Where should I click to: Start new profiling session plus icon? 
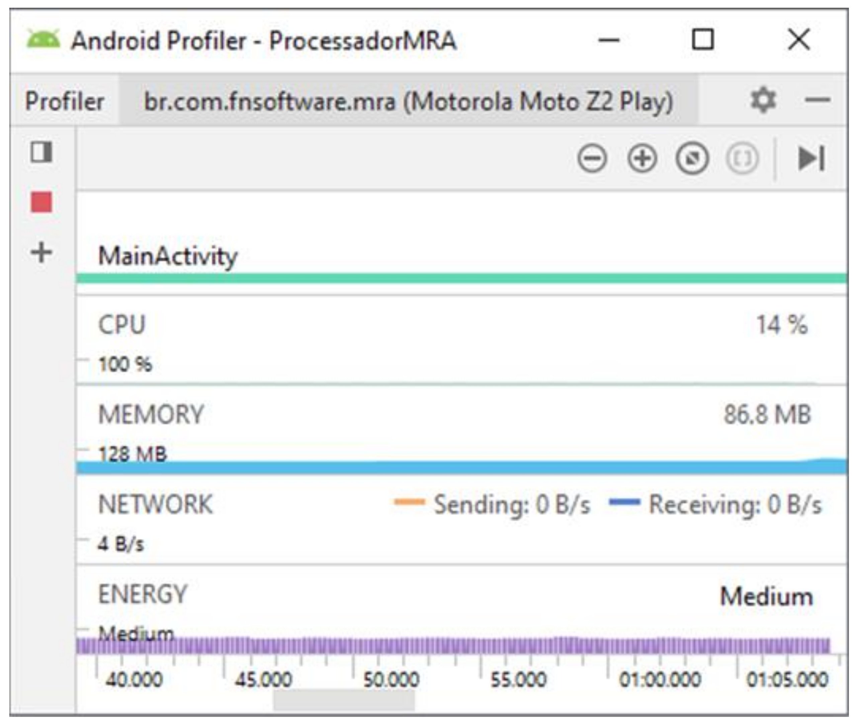41,252
